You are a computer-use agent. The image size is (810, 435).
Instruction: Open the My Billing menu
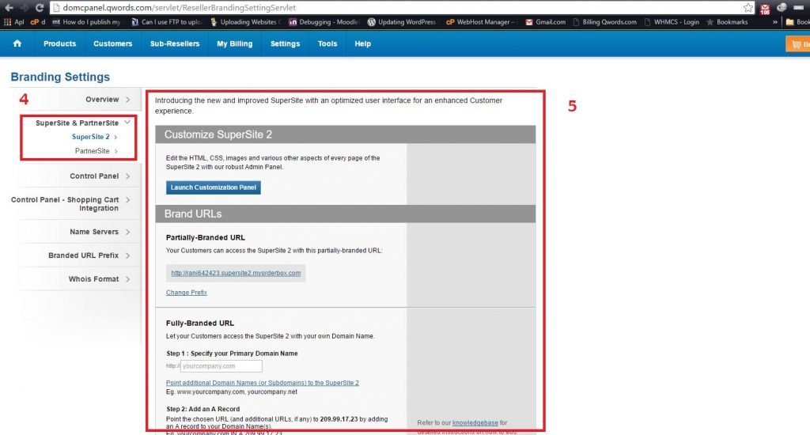[234, 44]
